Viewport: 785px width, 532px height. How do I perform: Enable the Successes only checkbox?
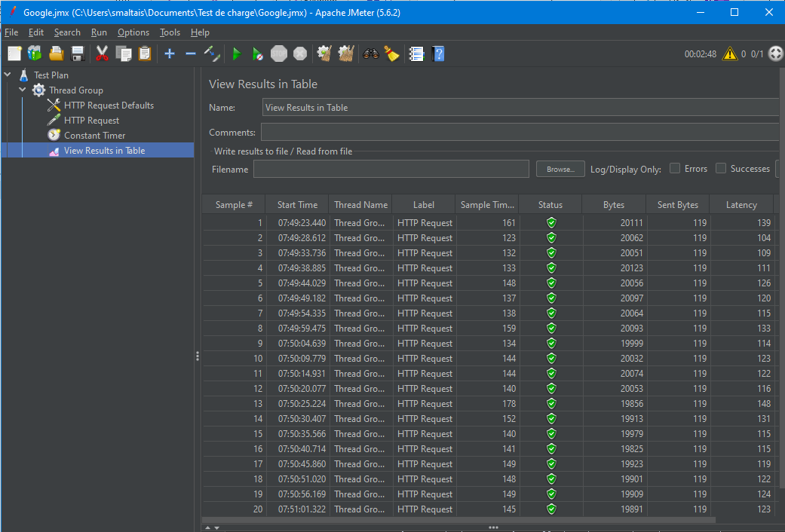(x=721, y=169)
